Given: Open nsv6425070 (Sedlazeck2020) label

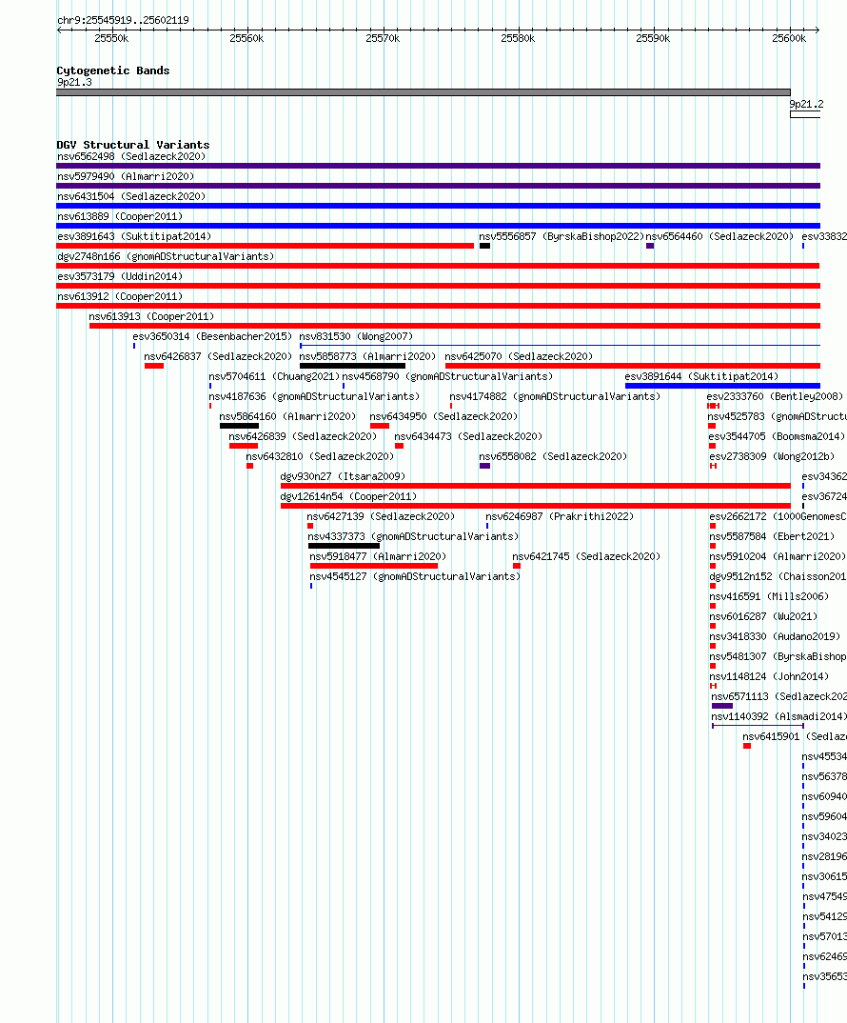Looking at the screenshot, I should pos(519,357).
